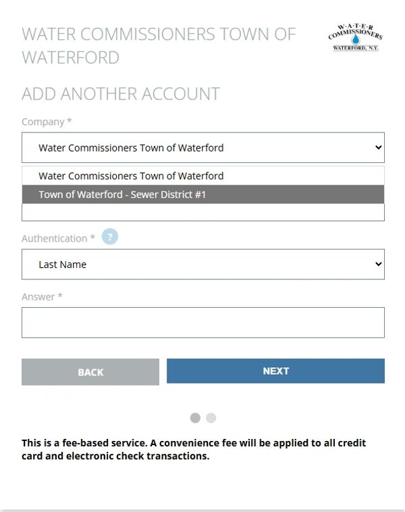Click the Answer field label
This screenshot has width=405, height=512.
coord(42,296)
